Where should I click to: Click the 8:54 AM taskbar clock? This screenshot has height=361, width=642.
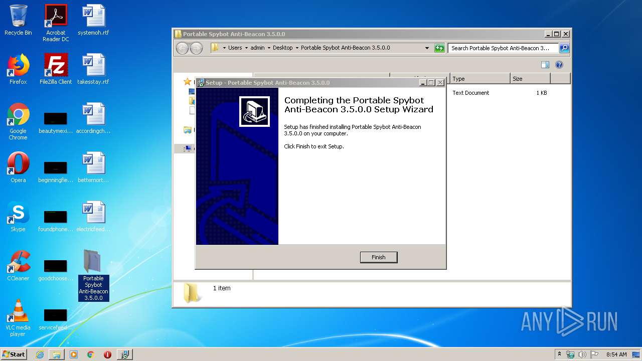[616, 354]
